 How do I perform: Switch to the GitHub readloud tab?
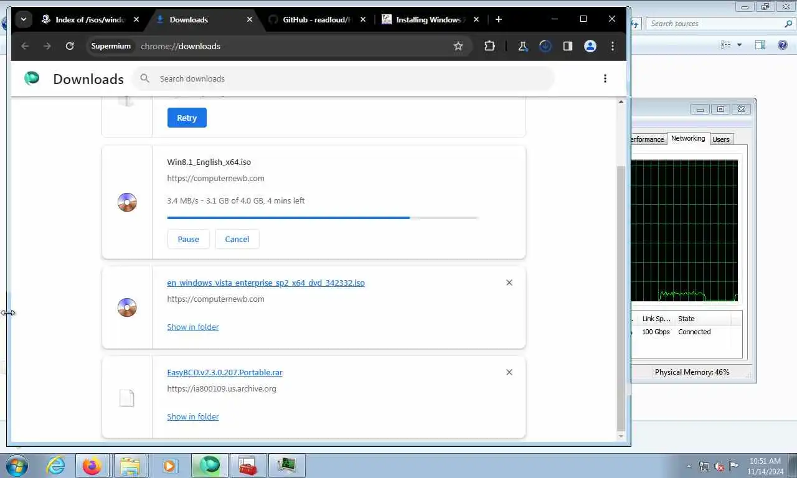(x=318, y=19)
